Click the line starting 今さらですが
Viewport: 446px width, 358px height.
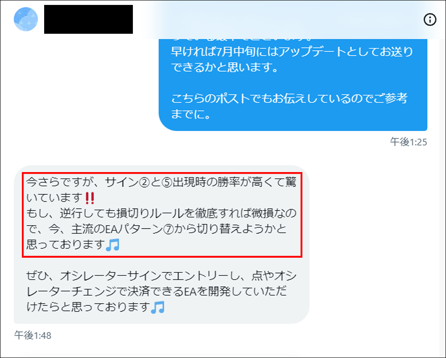(x=161, y=182)
